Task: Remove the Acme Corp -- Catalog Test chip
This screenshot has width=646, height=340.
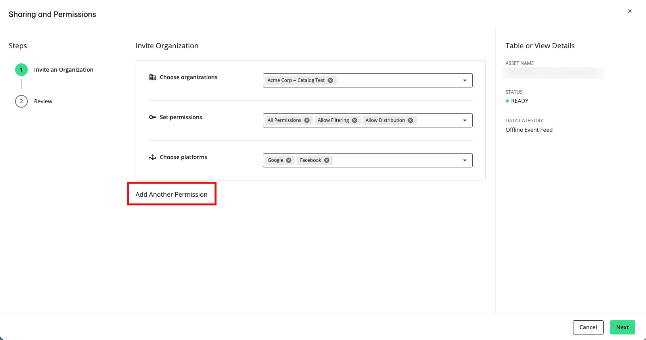Action: [330, 80]
